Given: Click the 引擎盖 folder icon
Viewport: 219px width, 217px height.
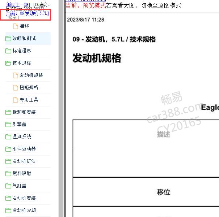Looking at the screenshot, I should 8,124.
